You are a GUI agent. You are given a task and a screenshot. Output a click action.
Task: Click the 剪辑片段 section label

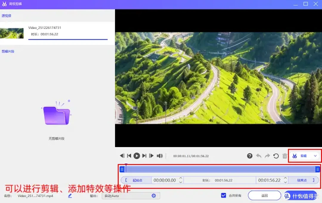[x=8, y=51]
